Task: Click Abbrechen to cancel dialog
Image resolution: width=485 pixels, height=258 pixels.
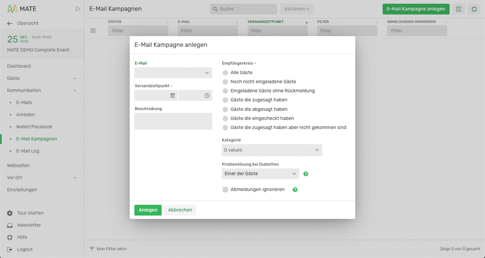Action: pos(180,210)
